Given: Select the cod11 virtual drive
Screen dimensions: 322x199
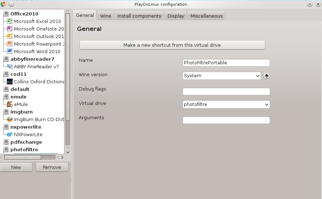Looking at the screenshot, I should point(18,74).
